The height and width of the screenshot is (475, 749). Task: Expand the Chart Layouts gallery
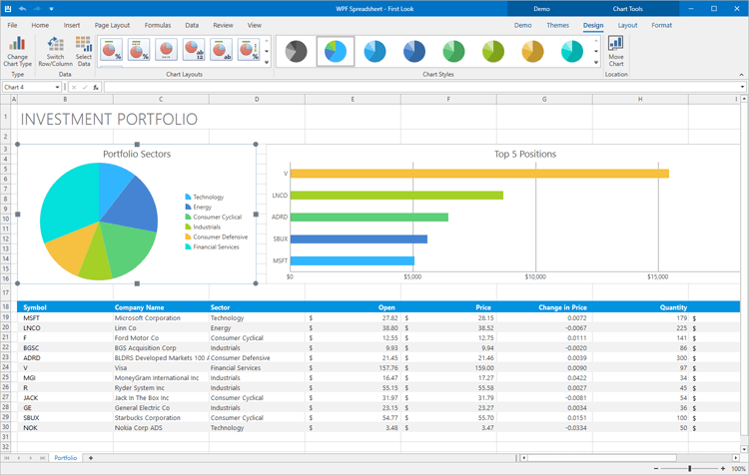(267, 62)
